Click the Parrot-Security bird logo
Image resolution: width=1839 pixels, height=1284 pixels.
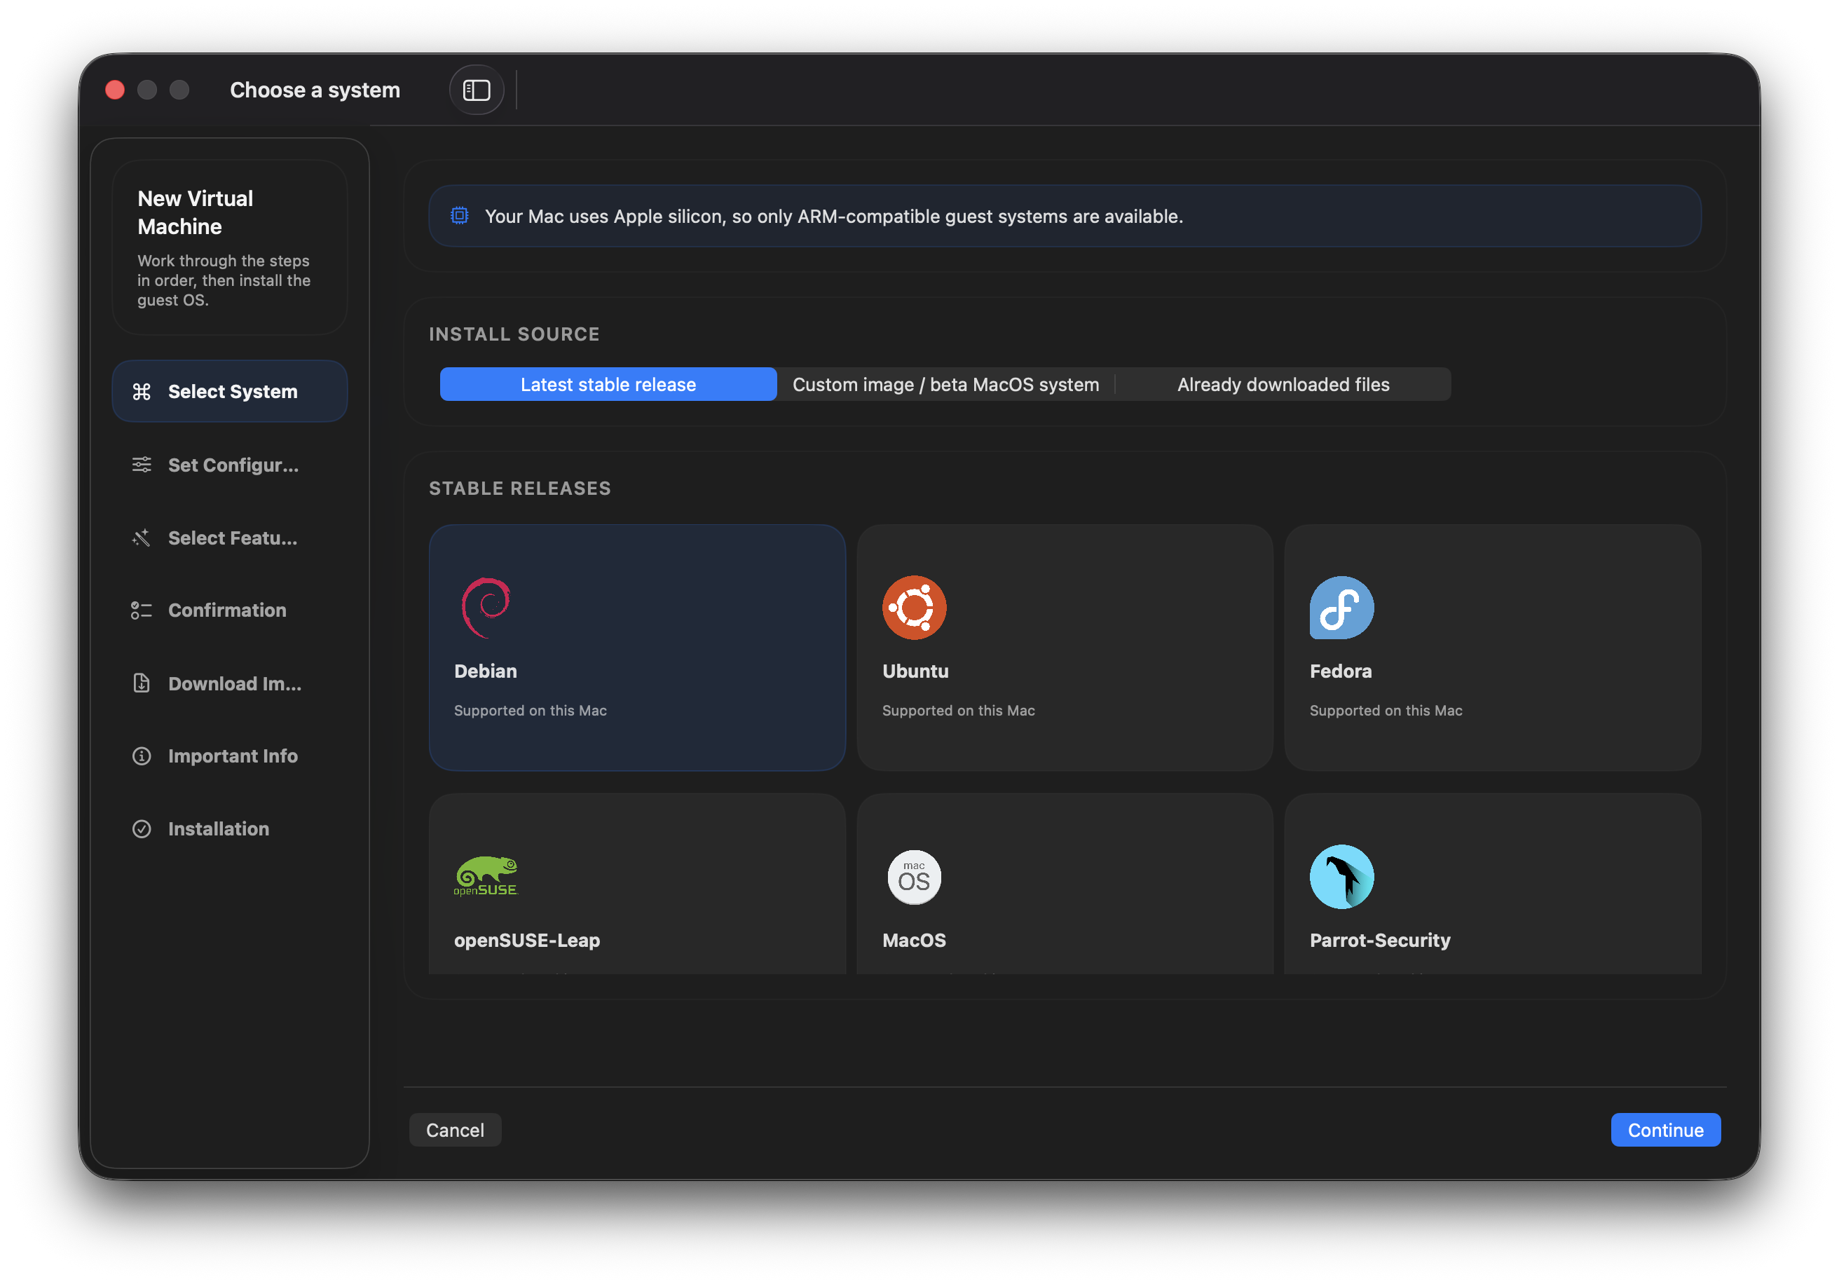(1341, 877)
